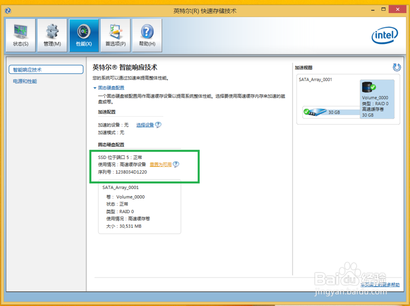Refresh the 加速视图 panel

(x=396, y=67)
